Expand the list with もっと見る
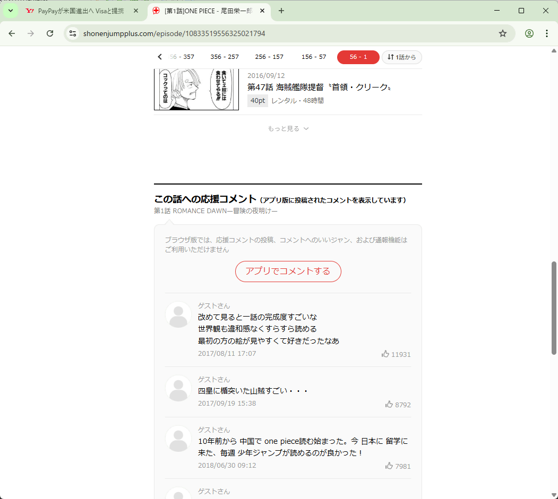This screenshot has width=558, height=499. (x=288, y=129)
